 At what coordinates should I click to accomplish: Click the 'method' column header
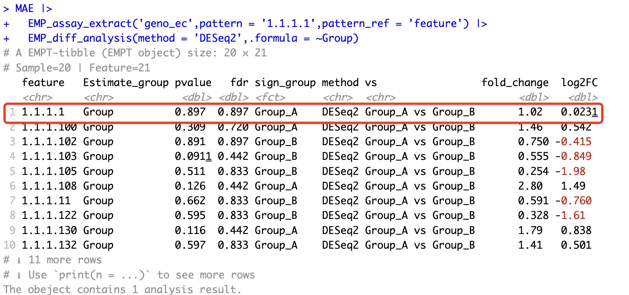pyautogui.click(x=340, y=83)
